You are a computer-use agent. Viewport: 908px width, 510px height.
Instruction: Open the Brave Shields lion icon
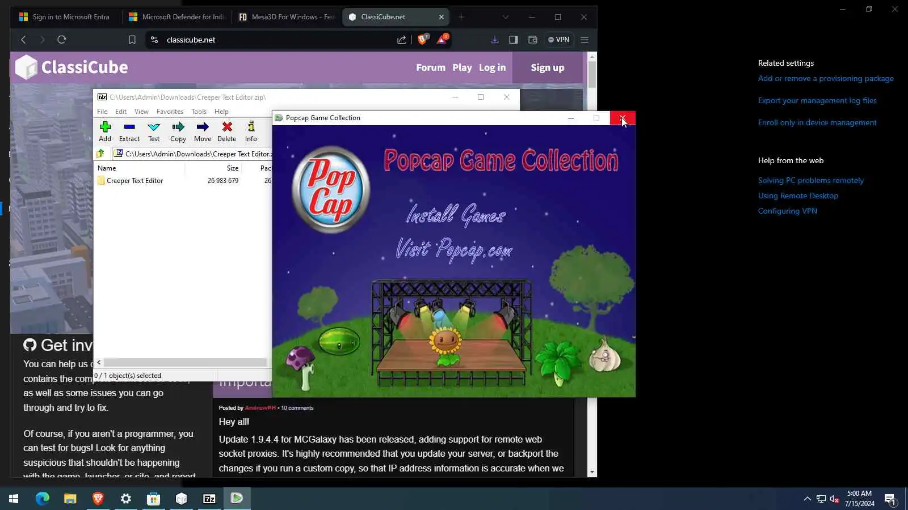[422, 39]
